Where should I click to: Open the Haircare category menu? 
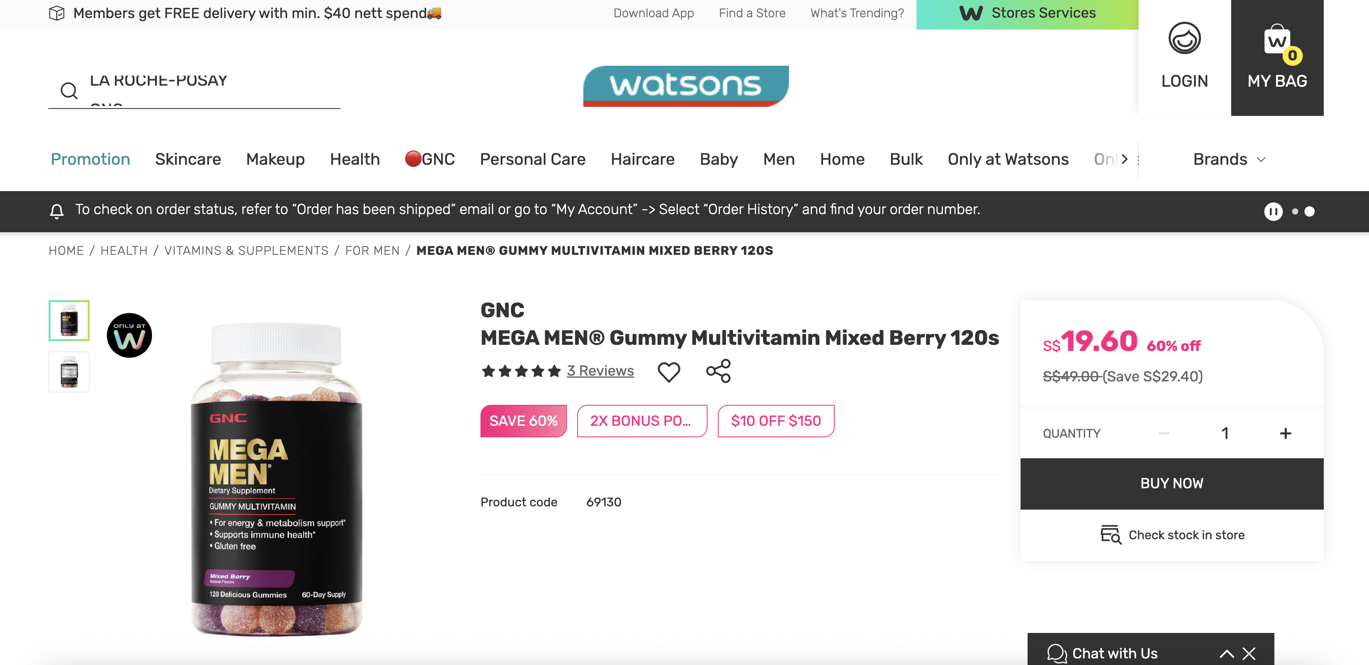tap(643, 159)
